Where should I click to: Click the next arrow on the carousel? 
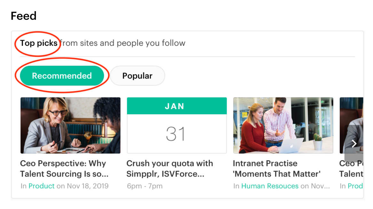(x=354, y=143)
